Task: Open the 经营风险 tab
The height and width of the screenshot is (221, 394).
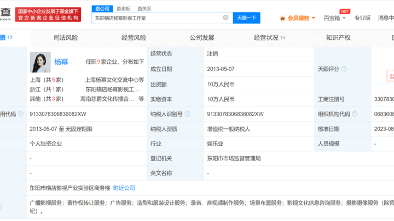Action: 134,38
